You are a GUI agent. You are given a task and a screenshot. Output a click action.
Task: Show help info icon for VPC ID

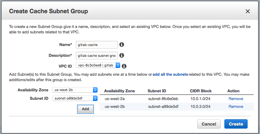coord(124,66)
